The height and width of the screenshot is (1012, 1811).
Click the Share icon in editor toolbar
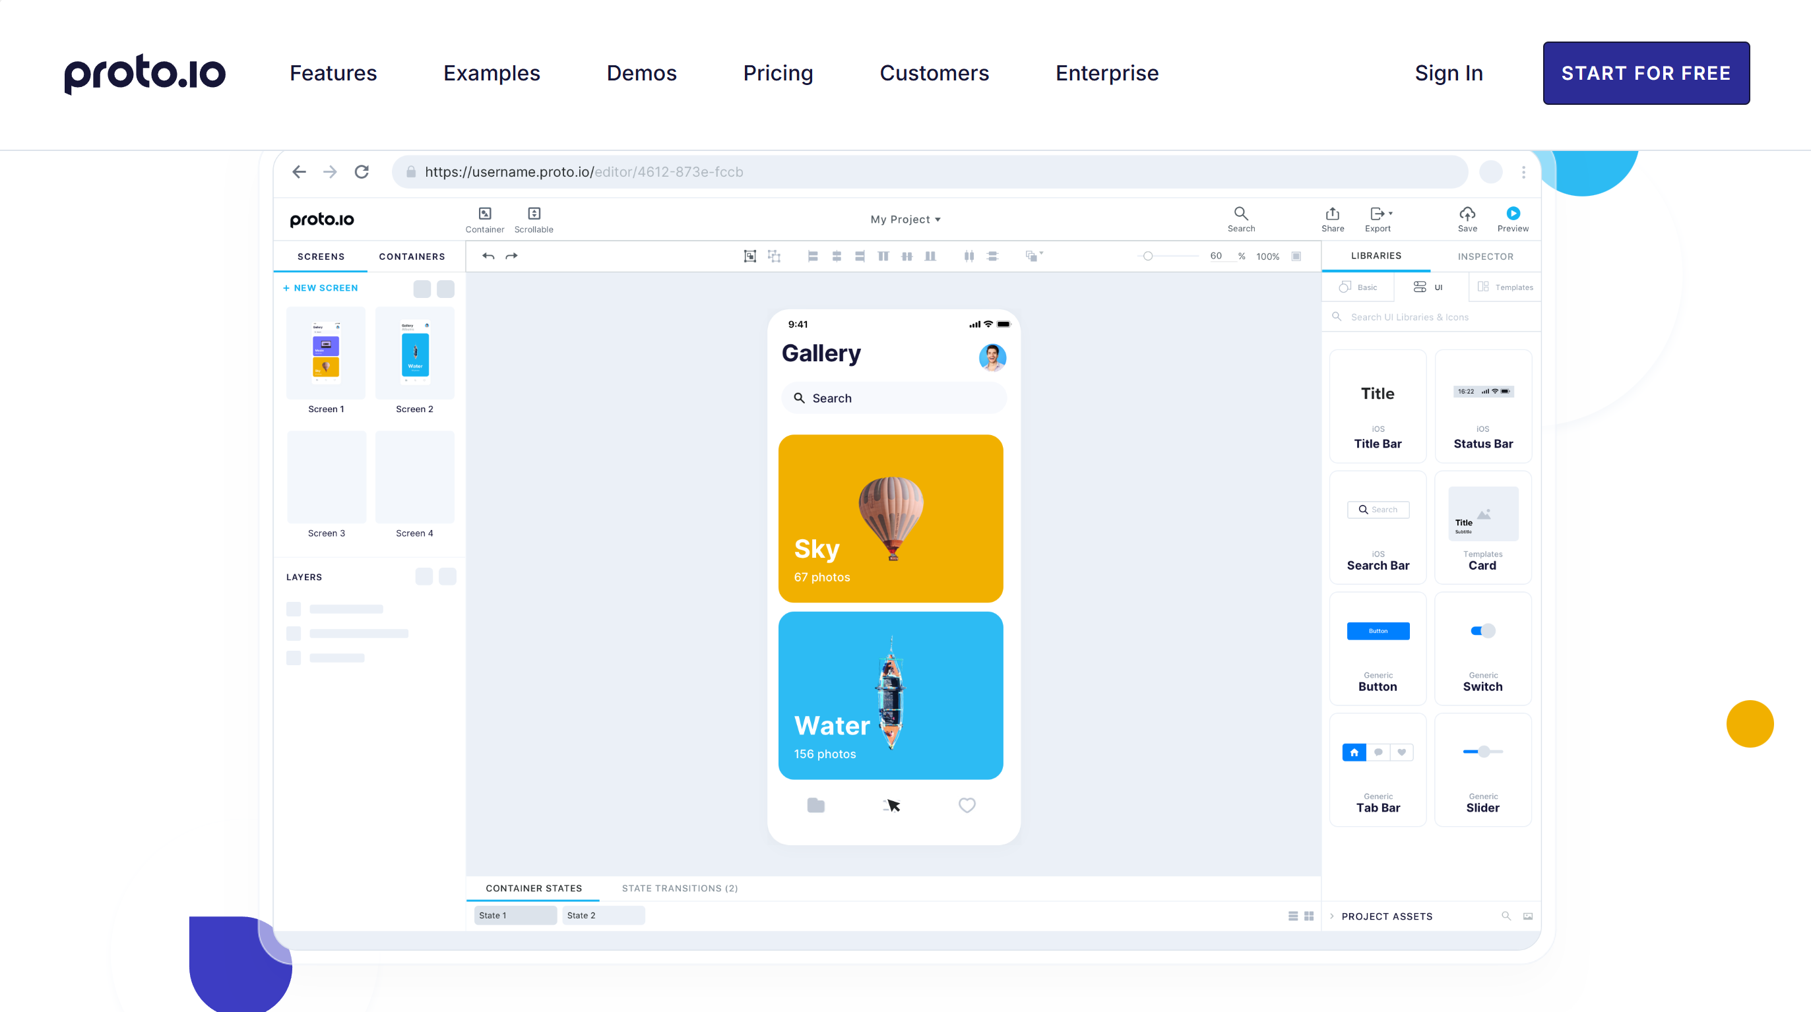point(1332,214)
